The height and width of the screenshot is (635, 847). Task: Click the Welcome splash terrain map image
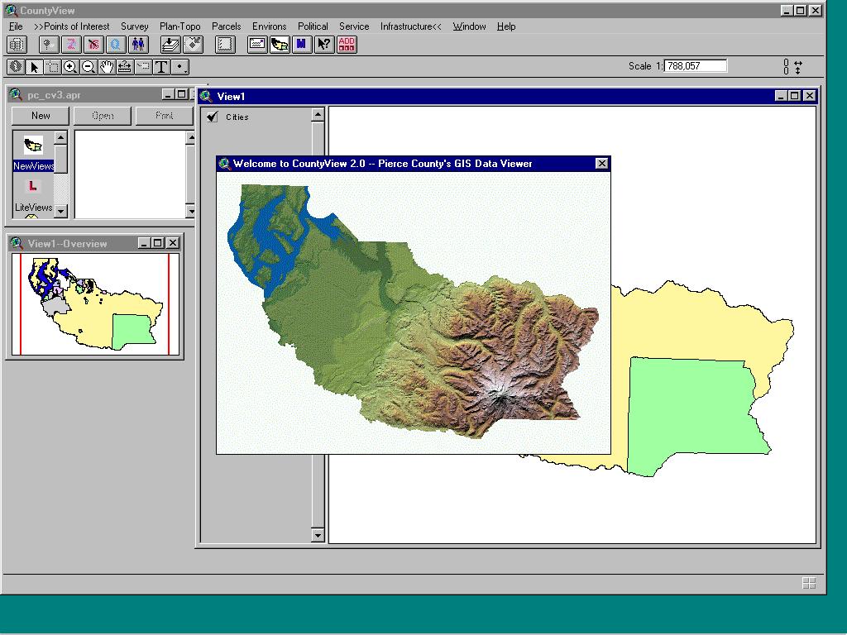(x=414, y=313)
